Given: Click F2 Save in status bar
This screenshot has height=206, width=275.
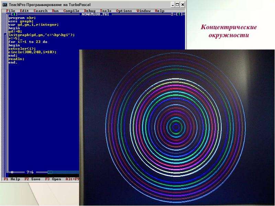Looking at the screenshot, I should click(x=32, y=179).
